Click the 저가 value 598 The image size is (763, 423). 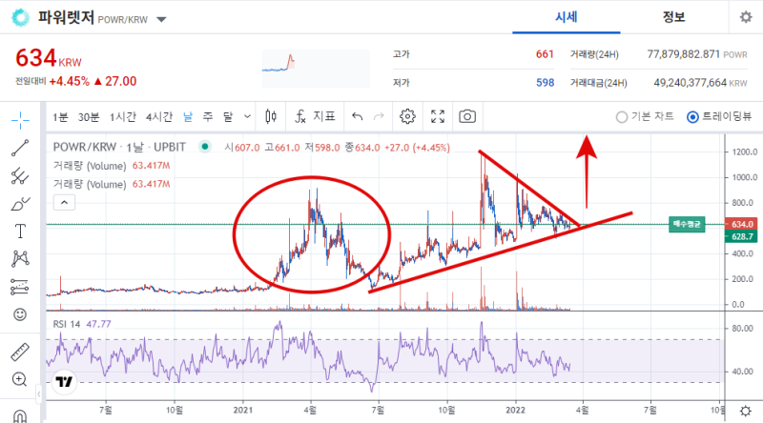[x=545, y=83]
